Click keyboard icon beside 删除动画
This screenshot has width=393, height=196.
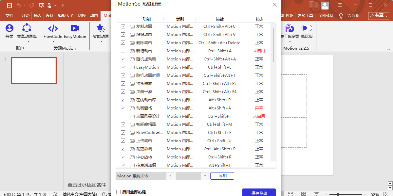132,43
